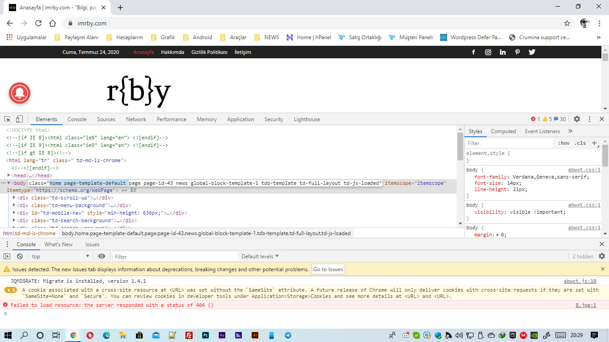Screen dimensions: 609x342
Task: Open the Issues drawer tab
Action: click(x=92, y=244)
